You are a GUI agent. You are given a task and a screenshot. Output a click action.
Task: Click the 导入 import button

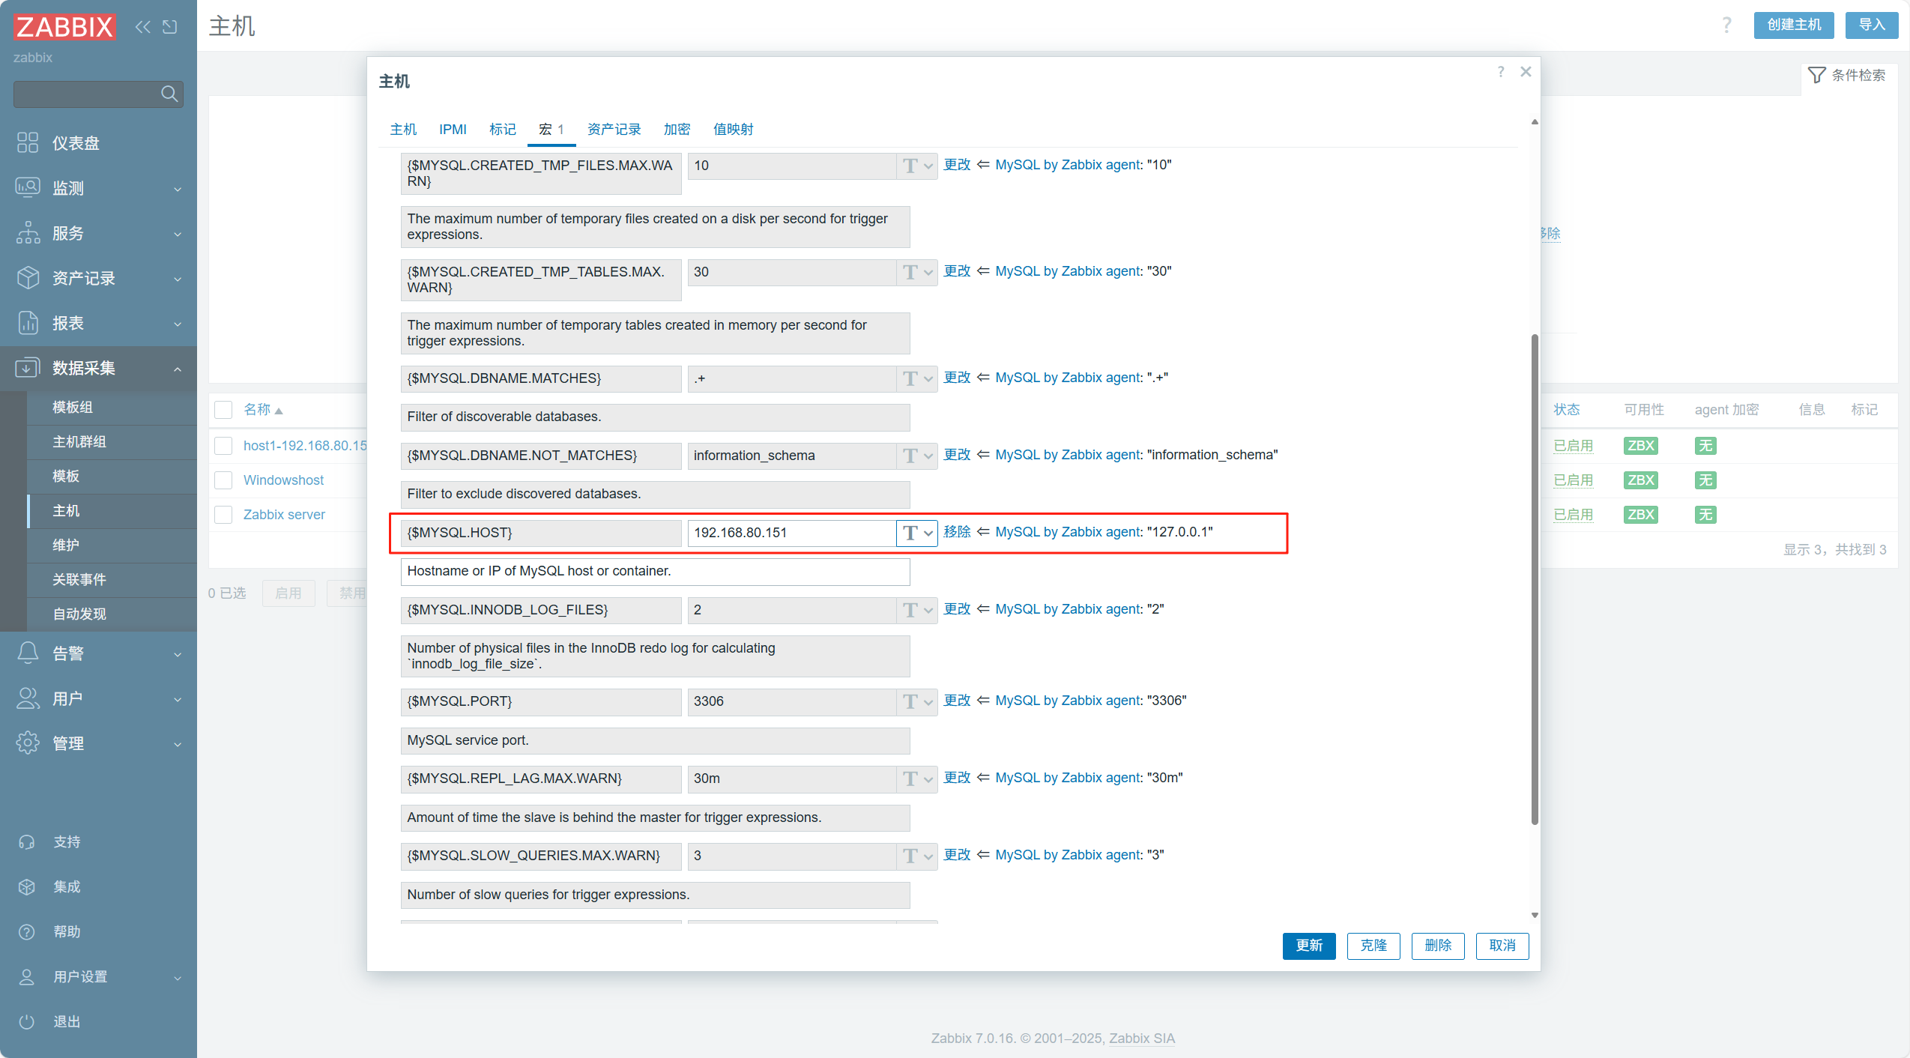[x=1872, y=25]
